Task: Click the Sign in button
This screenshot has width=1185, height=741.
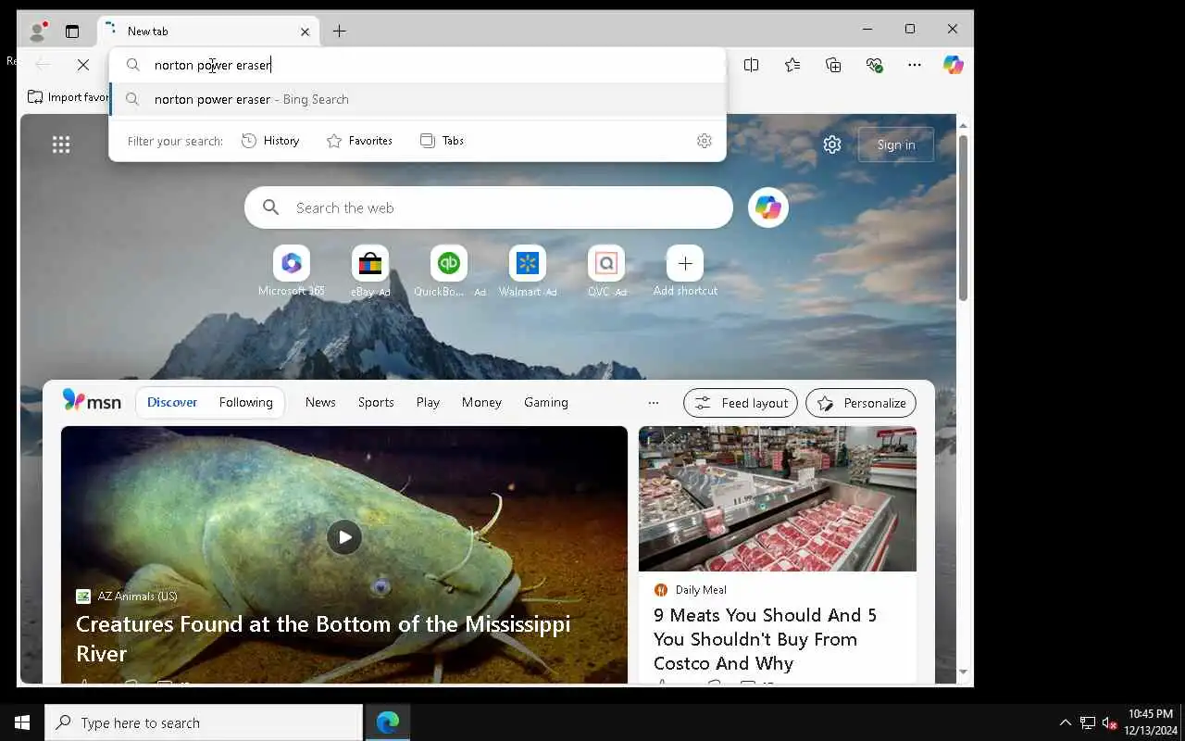Action: (896, 144)
